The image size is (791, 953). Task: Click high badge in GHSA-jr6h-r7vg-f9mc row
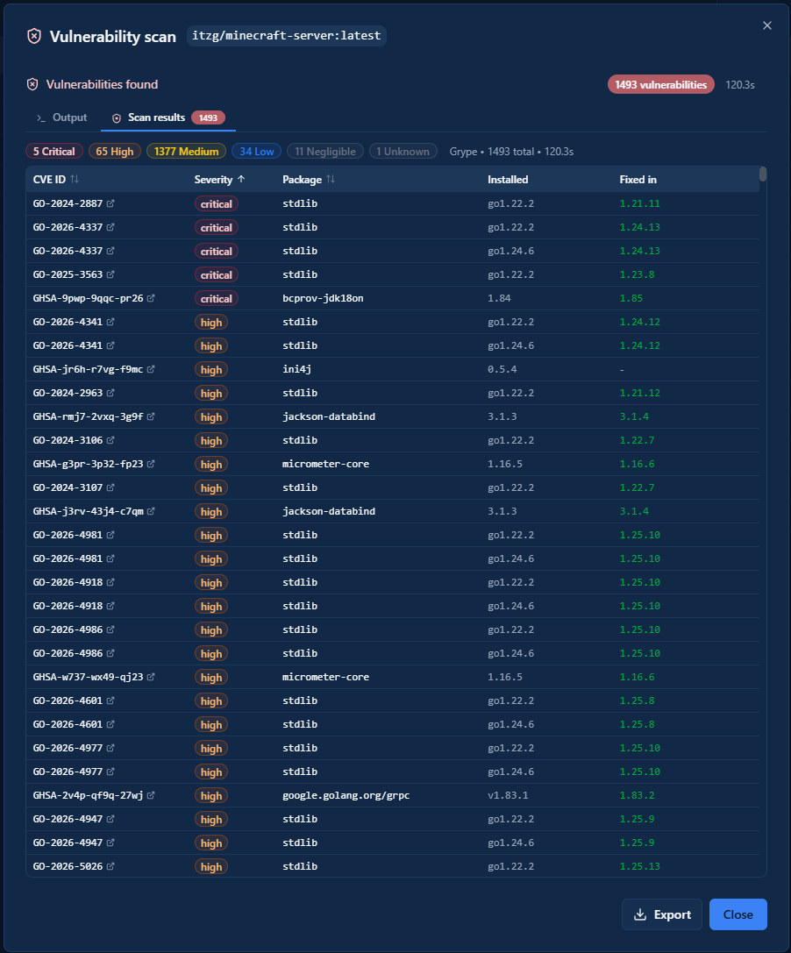click(x=211, y=370)
